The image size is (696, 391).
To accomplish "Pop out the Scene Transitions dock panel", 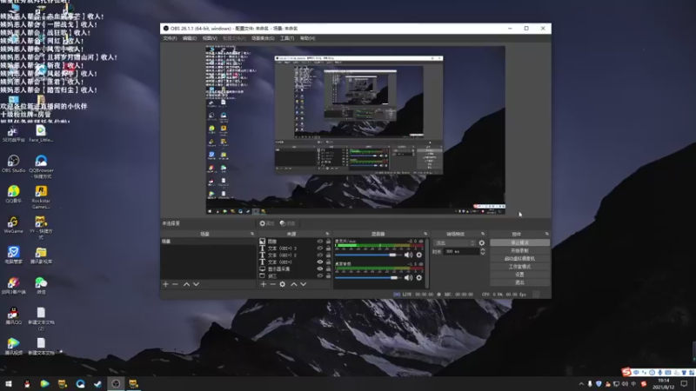I will (x=483, y=234).
